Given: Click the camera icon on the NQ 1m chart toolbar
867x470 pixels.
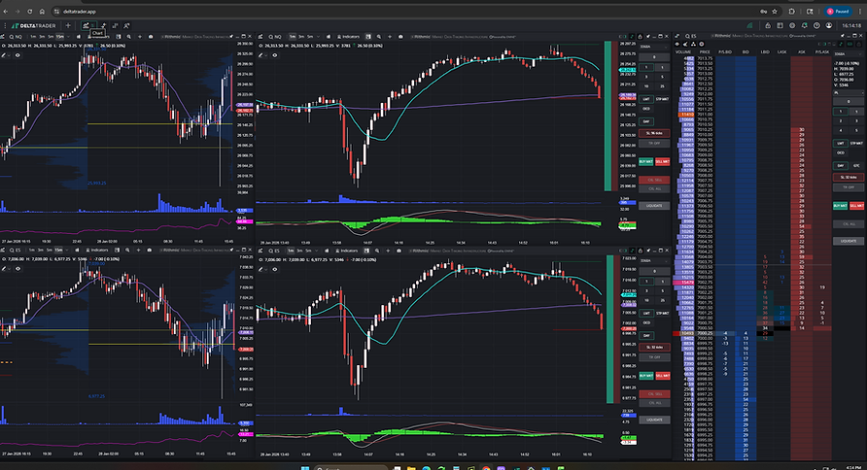Looking at the screenshot, I should coord(400,37).
